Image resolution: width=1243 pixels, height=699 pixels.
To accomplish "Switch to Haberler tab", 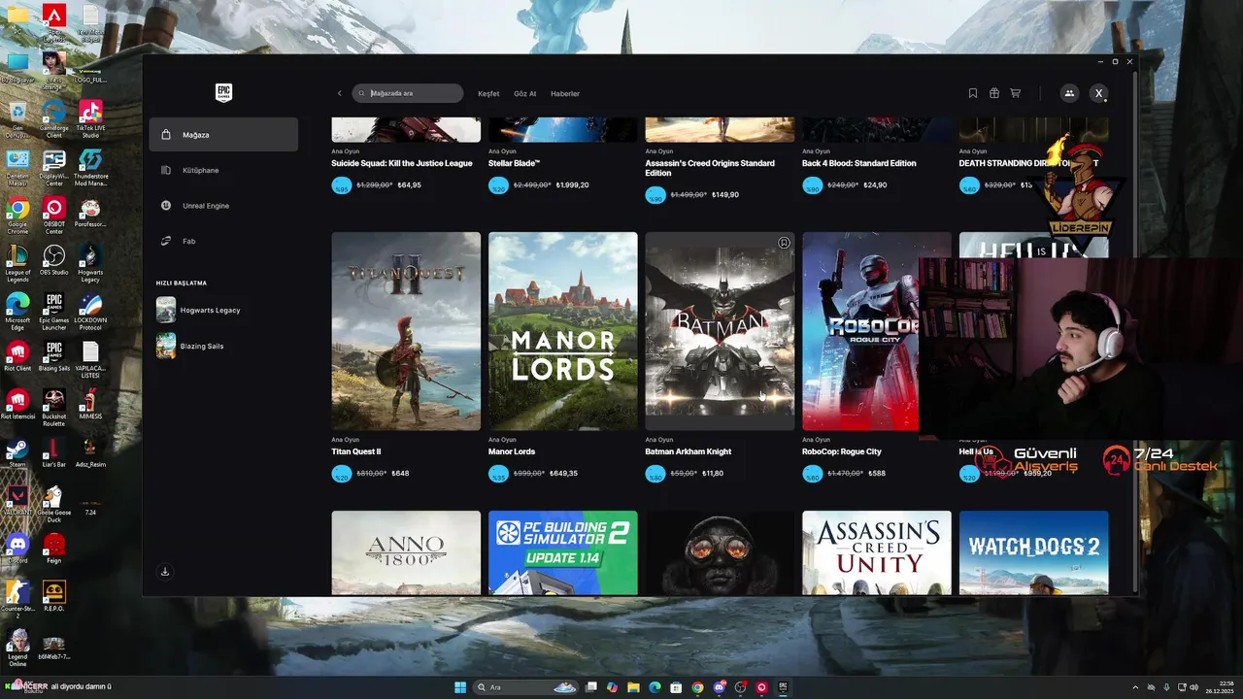I will [x=565, y=93].
